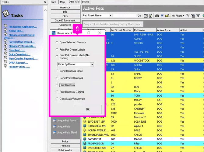The image size is (204, 152).
Task: Click OK in the Please select dialog
Action: pos(88,109)
